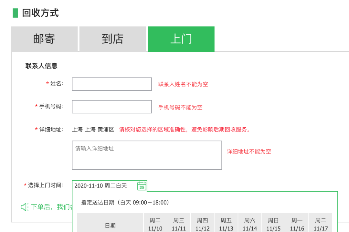Screen dimensions: 349x232
Task: Click the 请输入详细地址 address textarea
Action: pyautogui.click(x=147, y=155)
